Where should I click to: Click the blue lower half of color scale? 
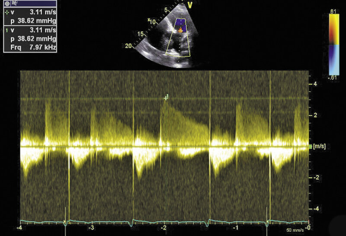click(x=334, y=60)
